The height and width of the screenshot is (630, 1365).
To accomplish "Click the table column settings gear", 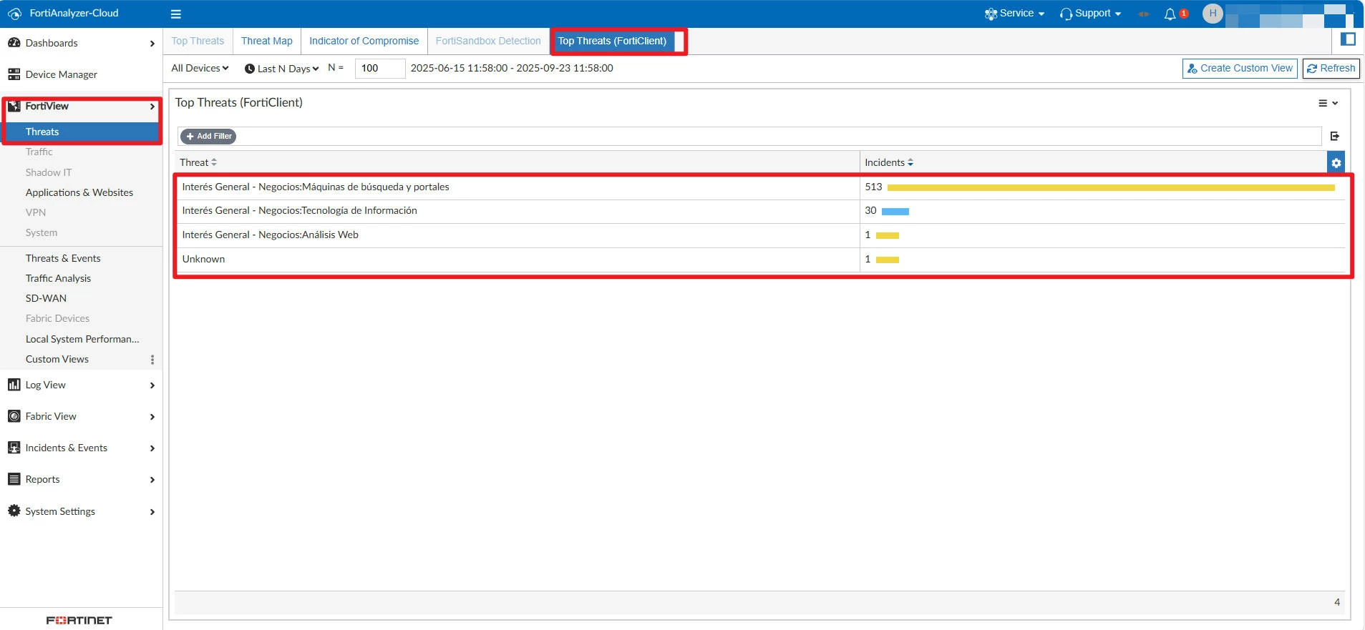I will click(1336, 163).
